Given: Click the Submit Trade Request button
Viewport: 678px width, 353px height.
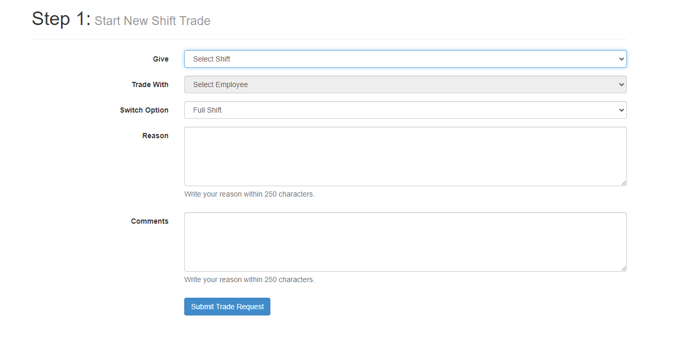Looking at the screenshot, I should pos(227,307).
